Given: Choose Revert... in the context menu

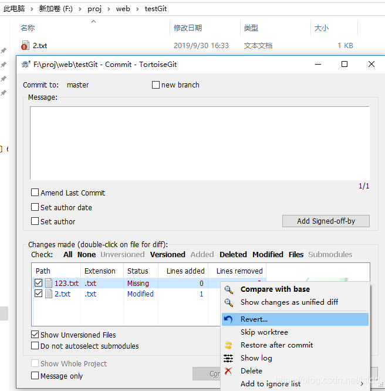Looking at the screenshot, I should 295,319.
